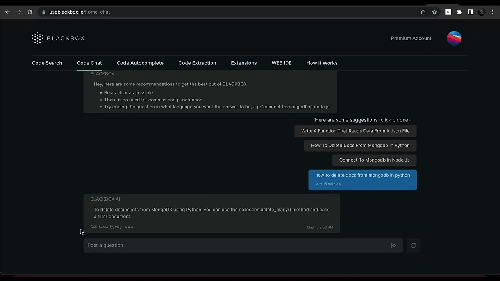The image size is (500, 281).
Task: Send the question with the arrow icon
Action: point(393,245)
